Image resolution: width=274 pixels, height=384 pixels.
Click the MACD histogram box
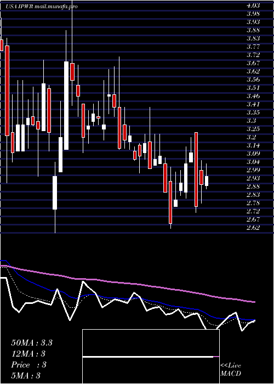[x=151, y=357]
